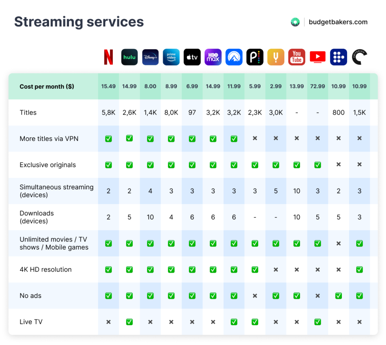Click the Mubi blue dots logo
386x345 pixels.
point(339,57)
